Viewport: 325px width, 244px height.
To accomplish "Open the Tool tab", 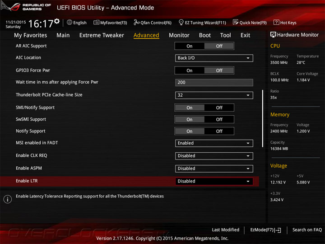I will 226,35.
